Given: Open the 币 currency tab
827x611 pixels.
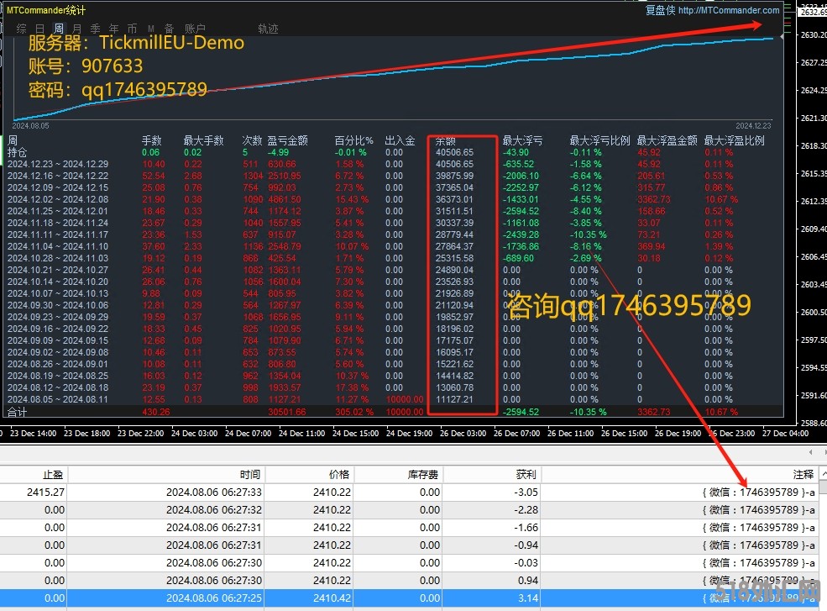Looking at the screenshot, I should click(132, 29).
